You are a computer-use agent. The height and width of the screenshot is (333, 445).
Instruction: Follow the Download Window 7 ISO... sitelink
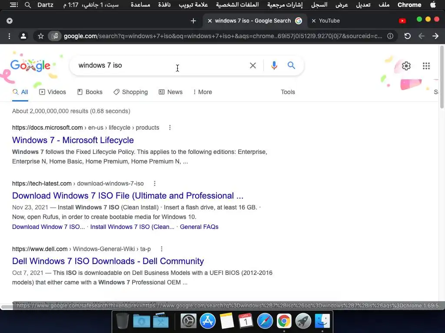pyautogui.click(x=49, y=227)
